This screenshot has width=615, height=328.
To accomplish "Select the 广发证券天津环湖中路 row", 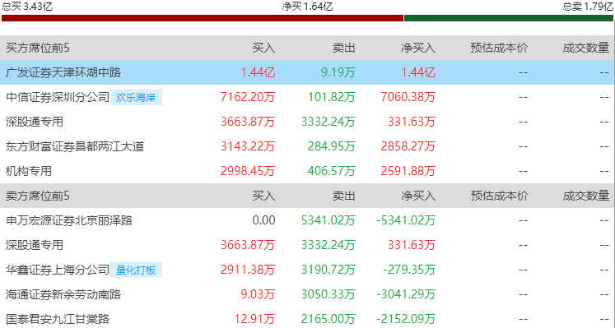I will 308,72.
